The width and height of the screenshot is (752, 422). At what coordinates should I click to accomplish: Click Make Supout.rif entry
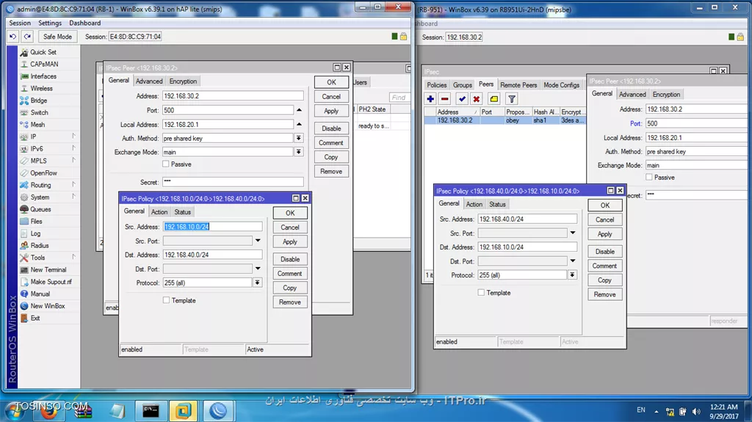coord(51,282)
